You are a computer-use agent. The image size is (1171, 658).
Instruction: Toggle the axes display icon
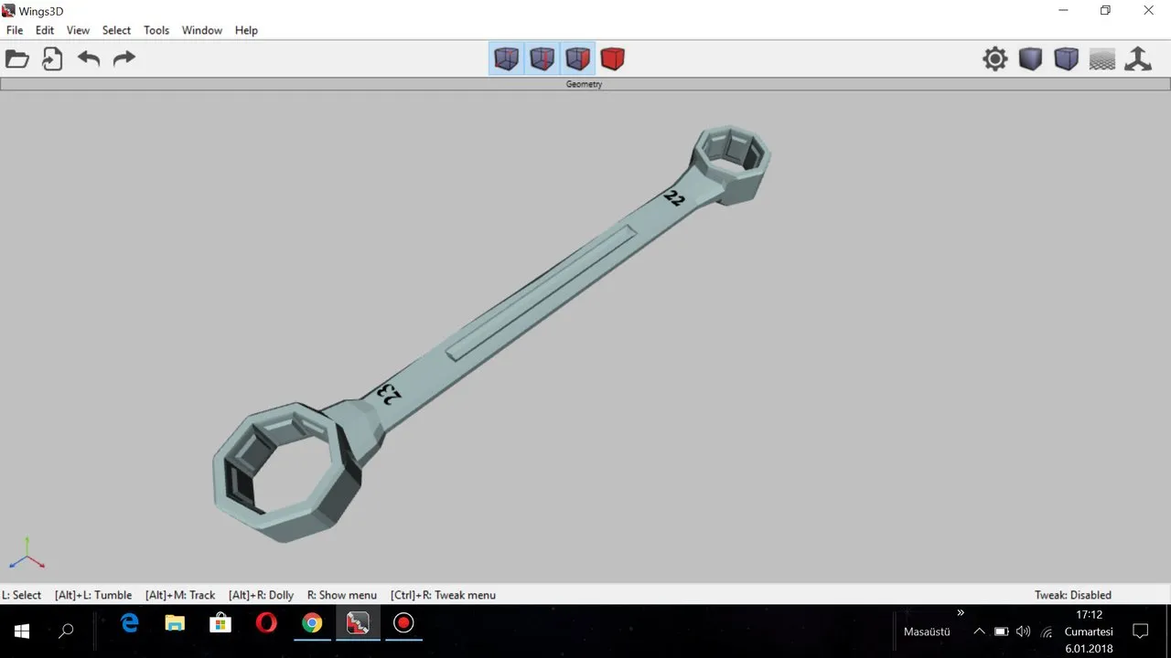[x=1138, y=59]
